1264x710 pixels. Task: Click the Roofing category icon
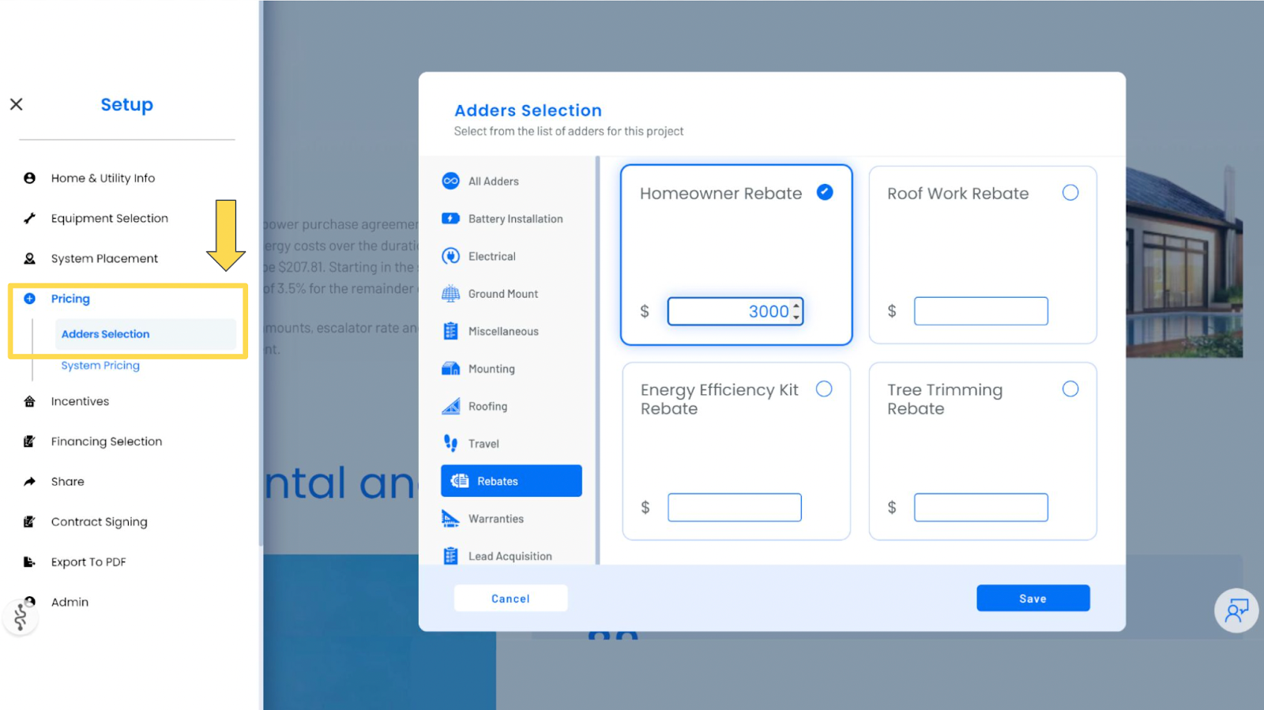(450, 407)
